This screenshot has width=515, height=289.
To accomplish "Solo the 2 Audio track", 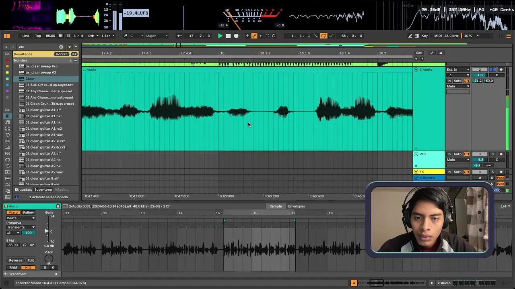I will pos(492,70).
